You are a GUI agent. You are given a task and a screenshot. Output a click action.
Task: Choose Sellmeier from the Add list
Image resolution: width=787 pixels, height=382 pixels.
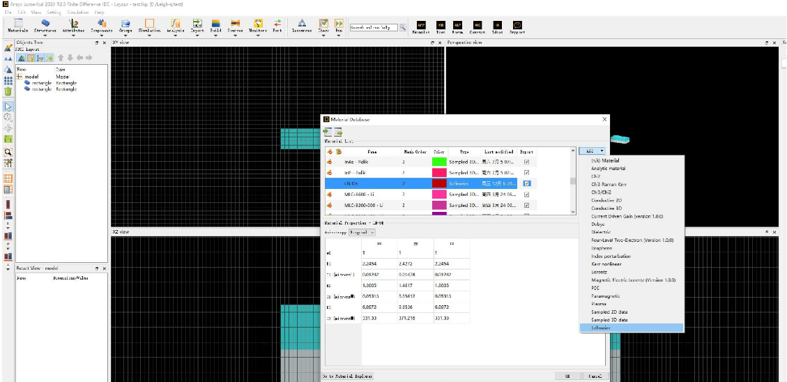(x=632, y=328)
